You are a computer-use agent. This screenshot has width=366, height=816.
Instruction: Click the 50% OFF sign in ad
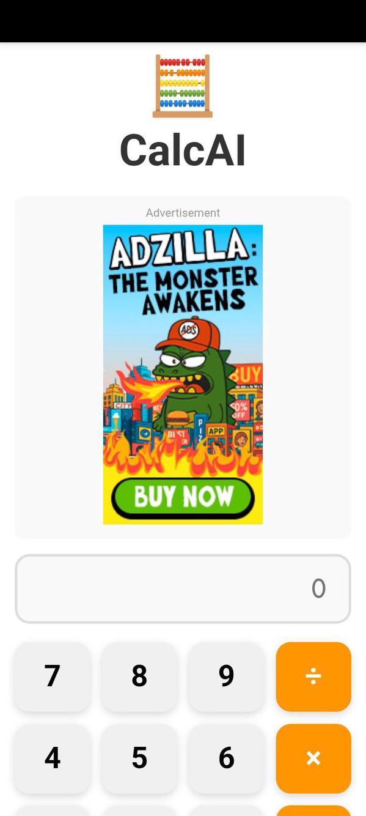coord(240,409)
